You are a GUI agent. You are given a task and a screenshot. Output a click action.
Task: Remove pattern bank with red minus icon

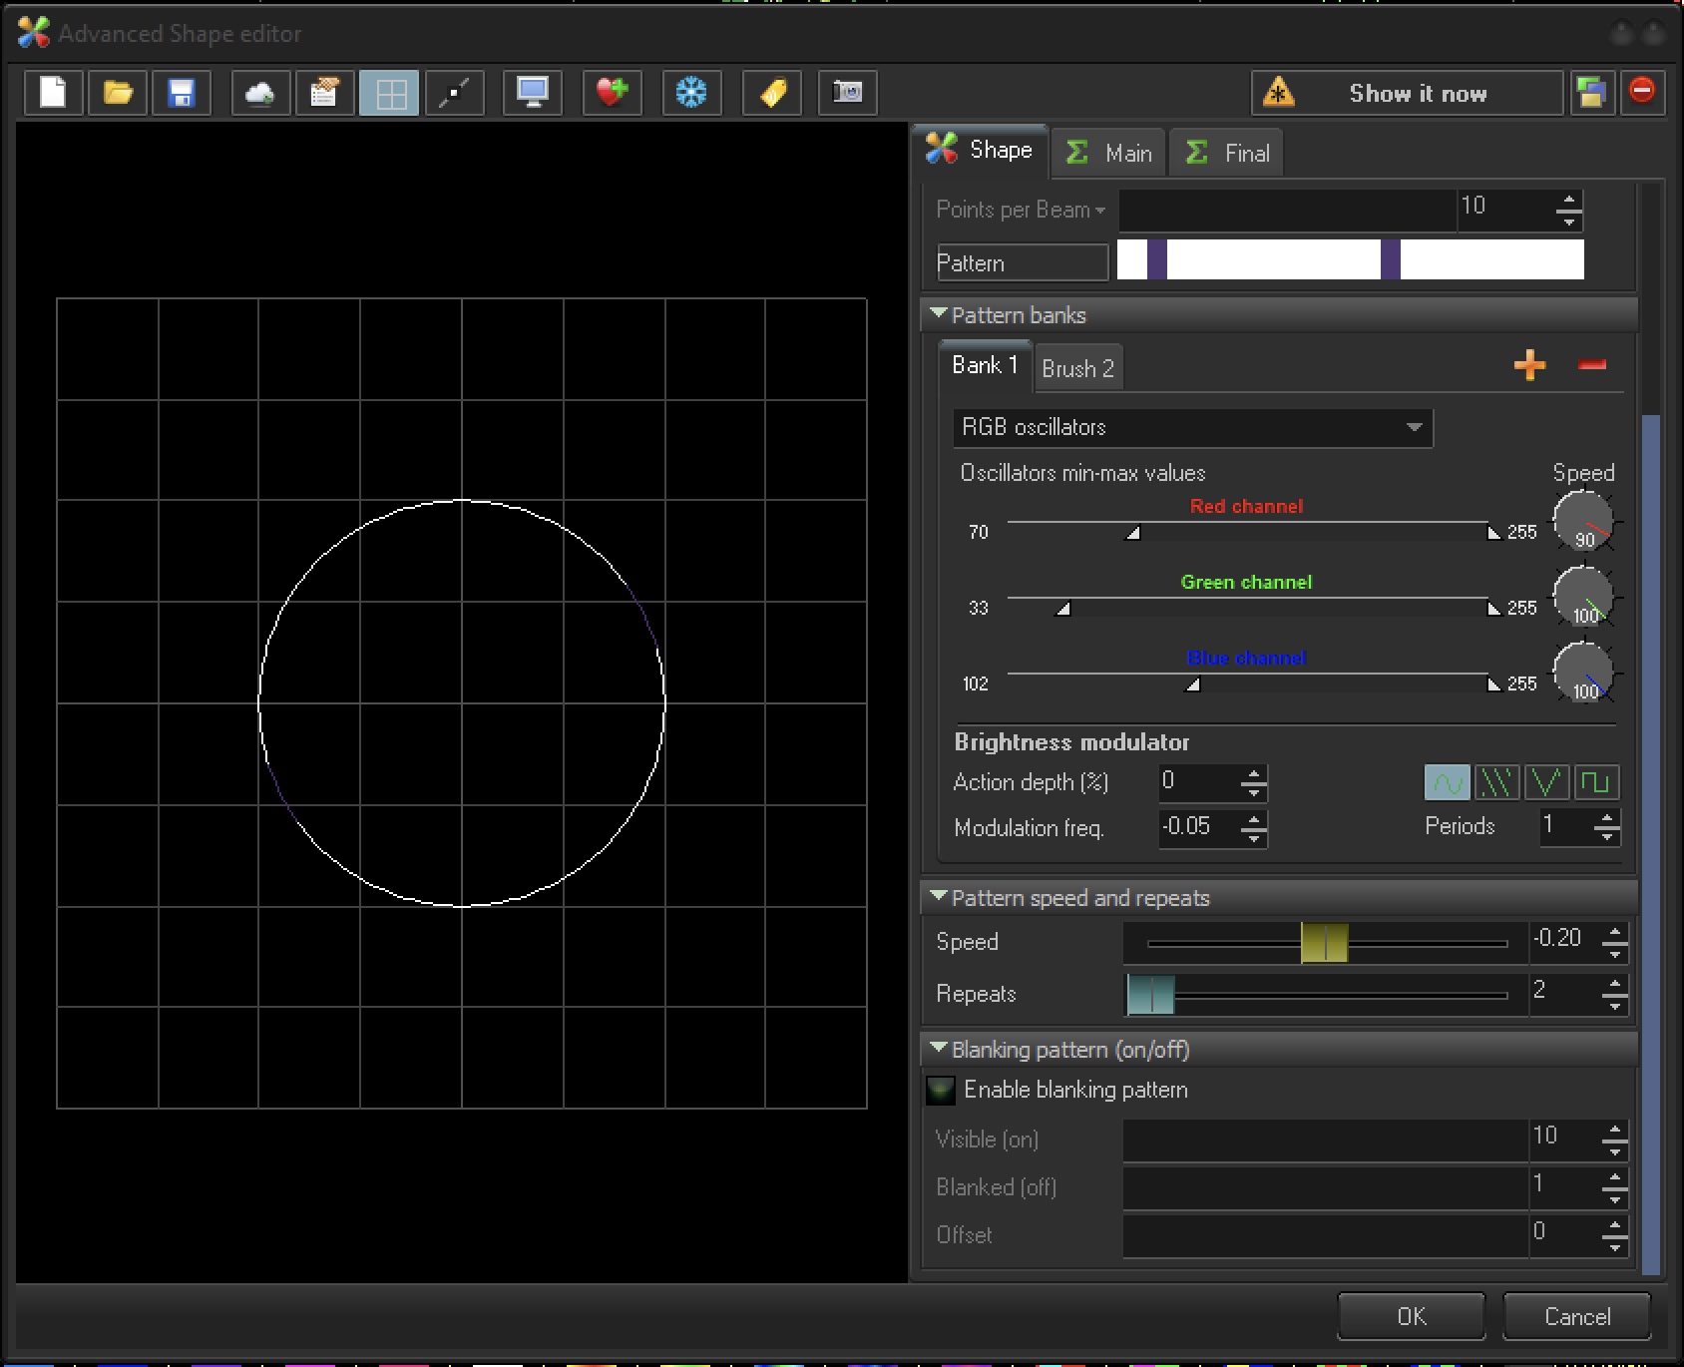(x=1592, y=366)
